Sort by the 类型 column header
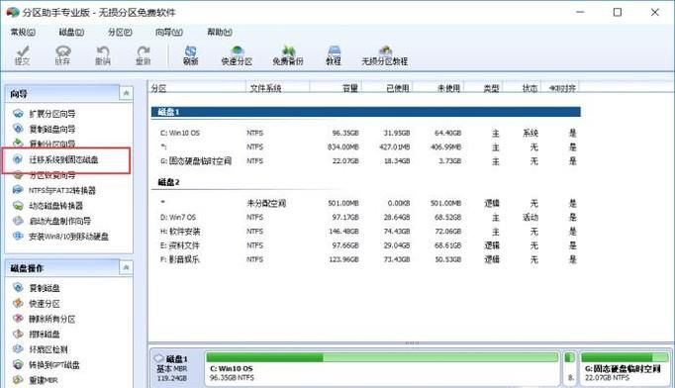The height and width of the screenshot is (388, 675). 484,88
